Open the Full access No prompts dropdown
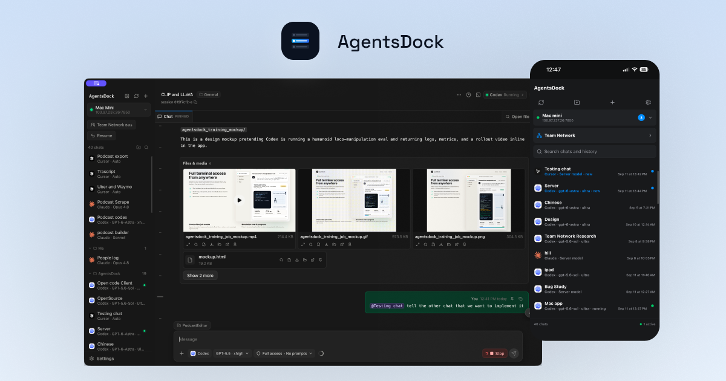Screen dimensions: 726x381 (x=285, y=353)
